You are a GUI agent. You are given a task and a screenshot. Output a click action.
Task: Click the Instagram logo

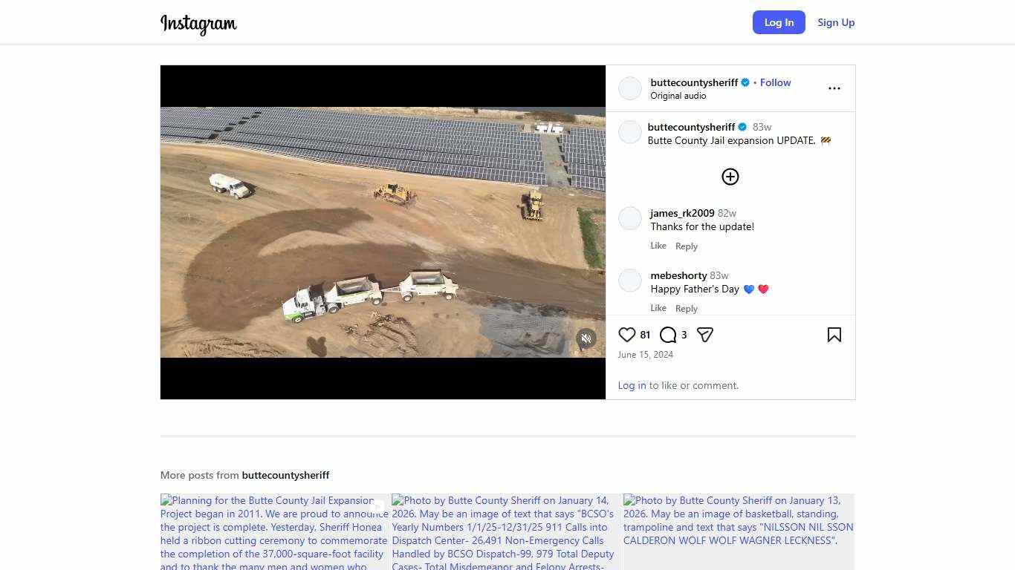click(198, 24)
